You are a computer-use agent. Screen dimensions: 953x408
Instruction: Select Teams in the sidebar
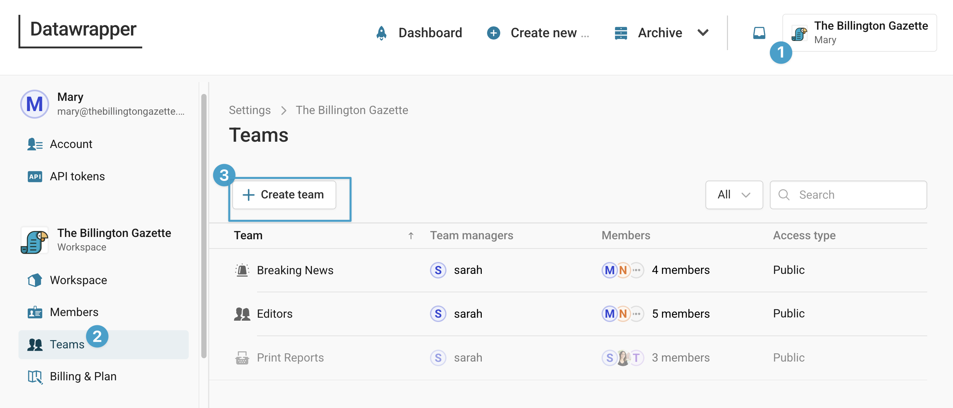[104, 344]
